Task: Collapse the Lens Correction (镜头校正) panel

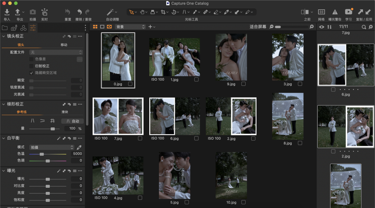Action: 4,36
